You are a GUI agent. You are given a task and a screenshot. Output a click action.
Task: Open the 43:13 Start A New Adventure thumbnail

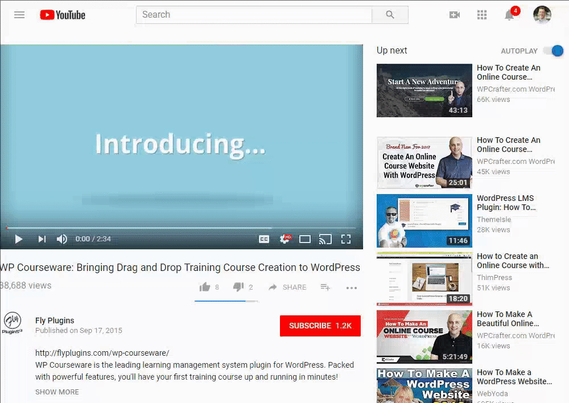point(424,91)
